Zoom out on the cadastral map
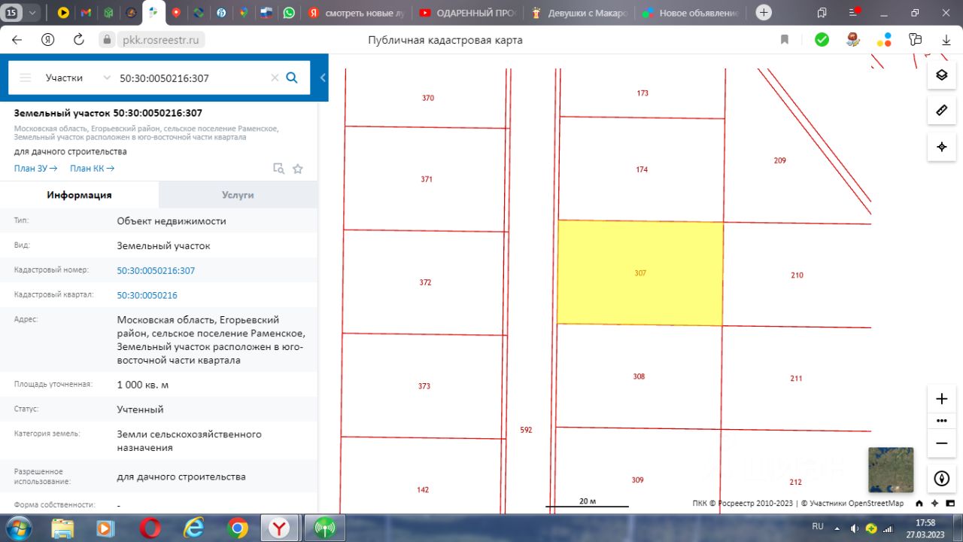 [941, 443]
